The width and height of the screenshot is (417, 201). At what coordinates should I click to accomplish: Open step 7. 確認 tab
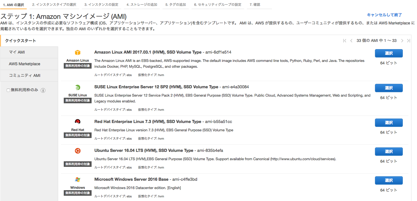click(x=259, y=5)
